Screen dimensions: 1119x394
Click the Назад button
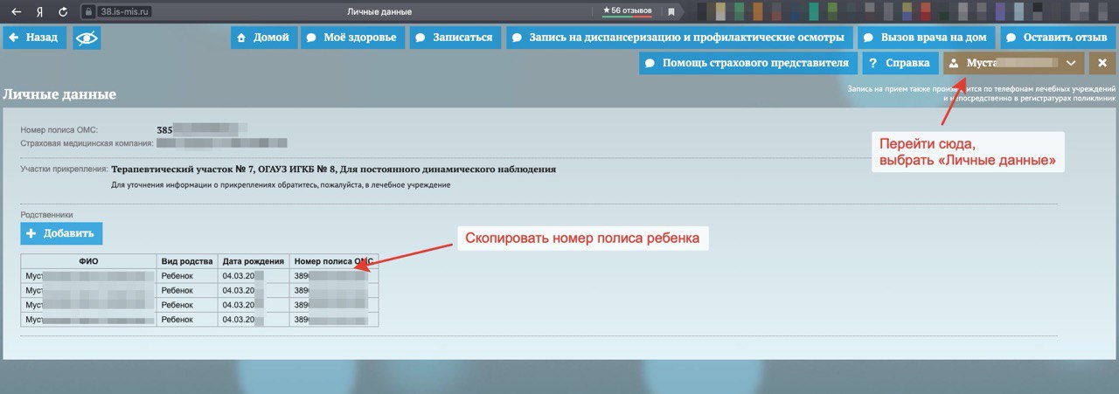35,38
